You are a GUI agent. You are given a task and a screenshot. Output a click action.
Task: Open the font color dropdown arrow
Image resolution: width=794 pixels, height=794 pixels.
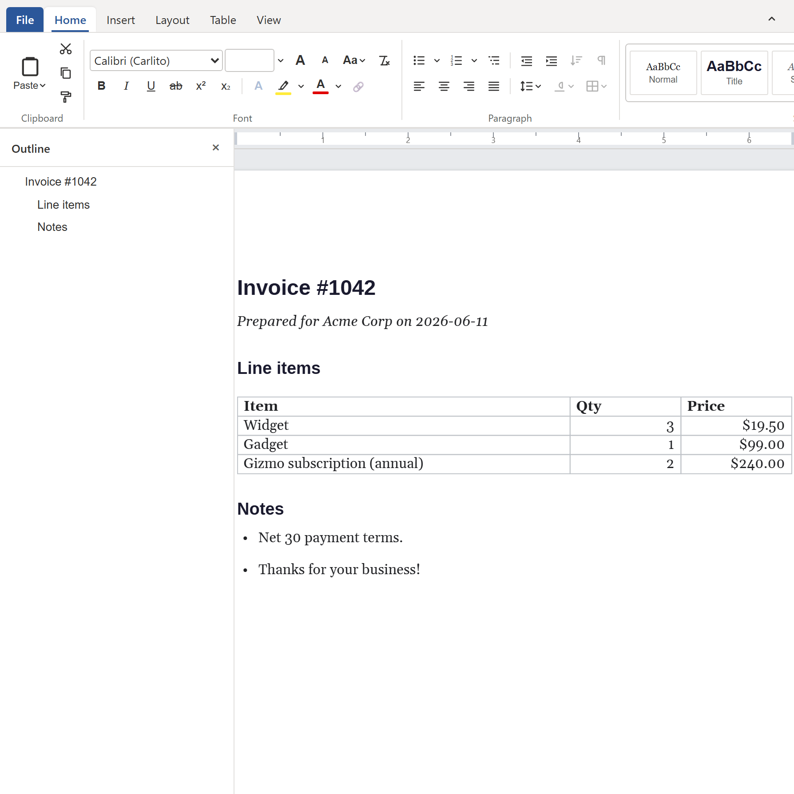[x=338, y=86]
